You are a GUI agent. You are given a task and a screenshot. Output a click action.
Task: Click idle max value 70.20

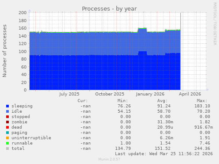point(204,111)
